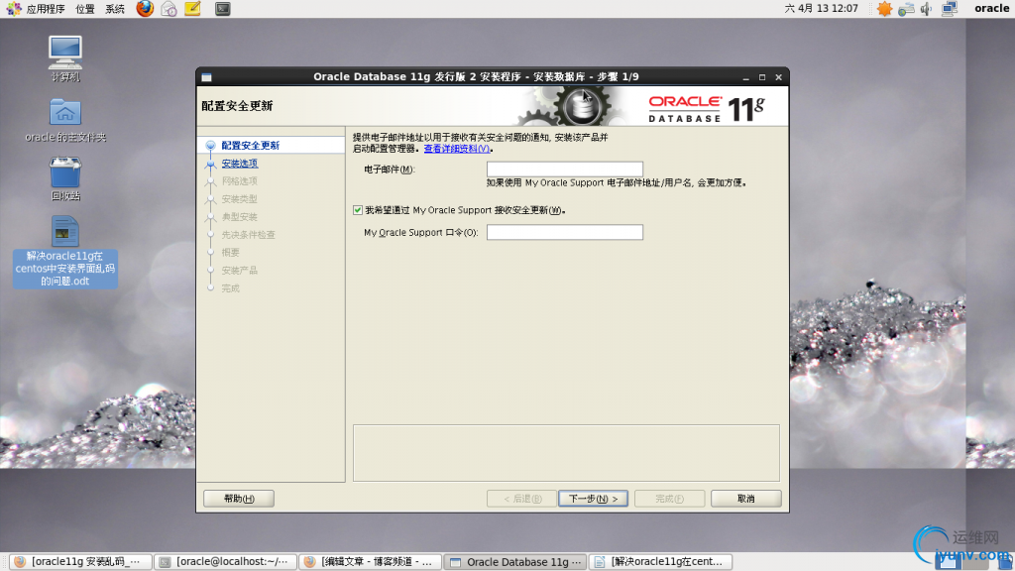Click the 安装类型 step in sidebar

pos(240,198)
